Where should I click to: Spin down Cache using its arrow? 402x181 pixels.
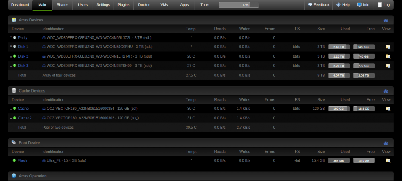(x=11, y=109)
